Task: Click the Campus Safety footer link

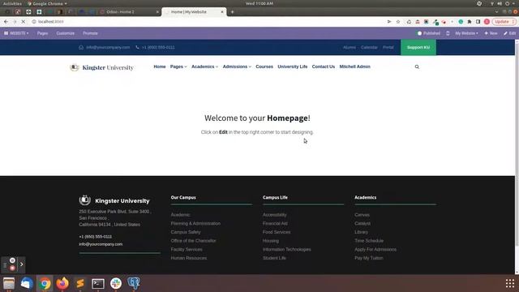Action: coord(186,232)
